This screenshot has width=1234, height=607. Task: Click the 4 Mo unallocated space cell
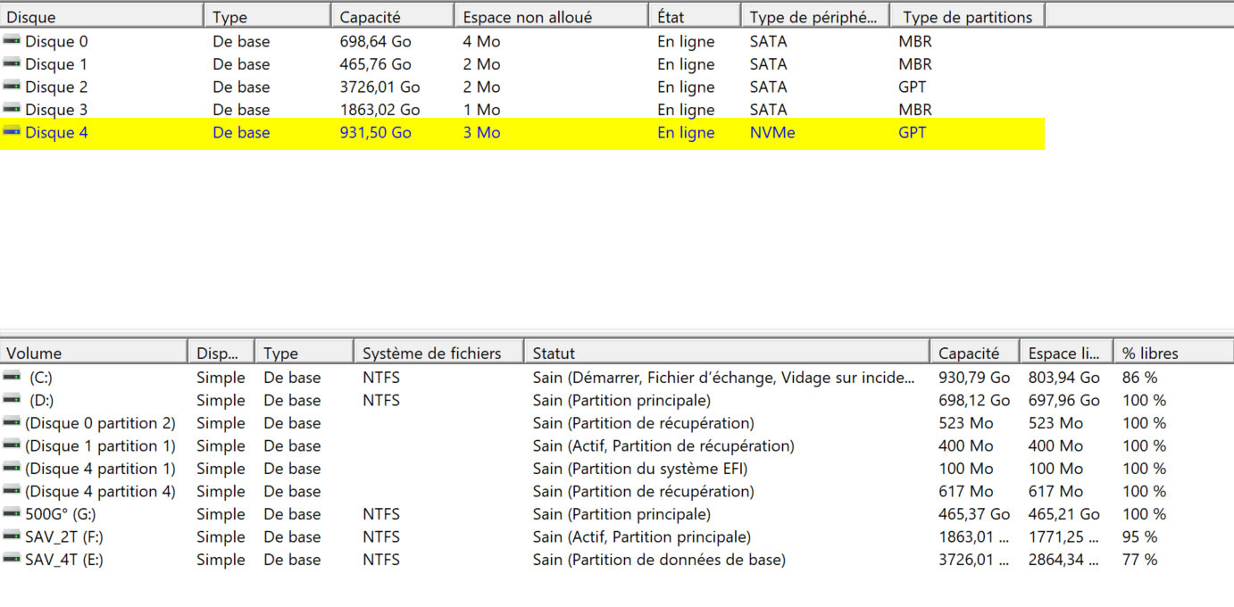coord(481,41)
